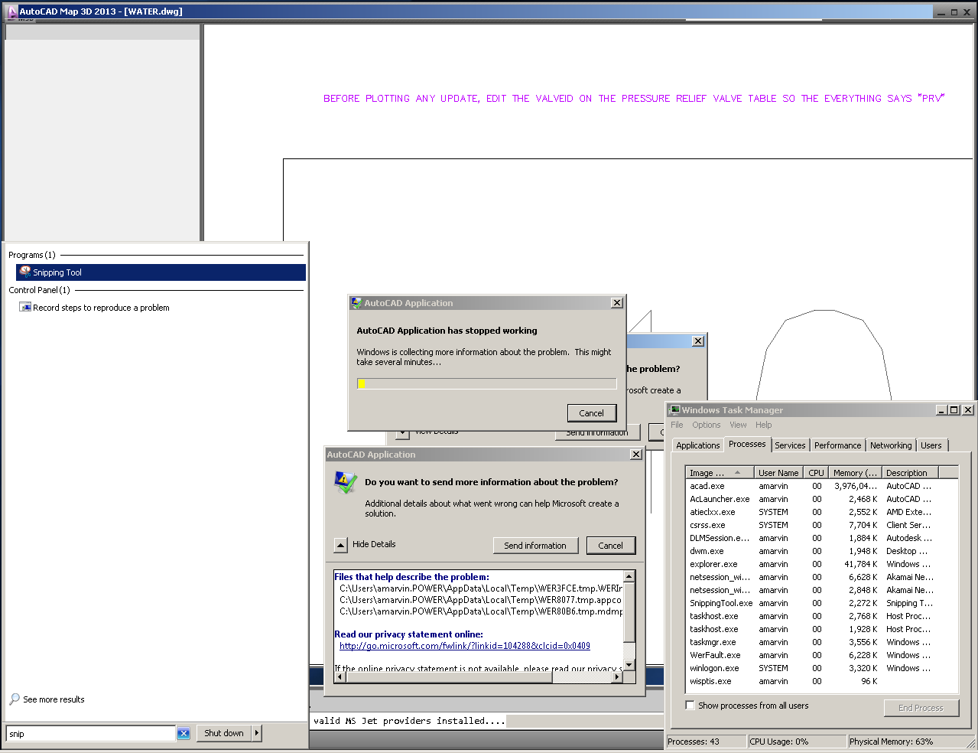Switch to Services tab

click(x=790, y=445)
